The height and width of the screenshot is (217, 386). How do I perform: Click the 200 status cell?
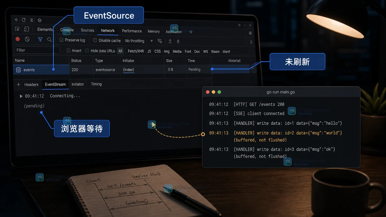click(x=75, y=70)
